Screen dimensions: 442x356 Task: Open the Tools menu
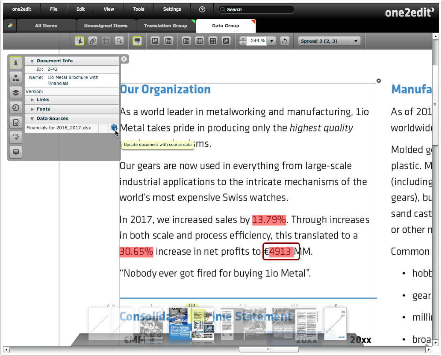click(x=138, y=9)
